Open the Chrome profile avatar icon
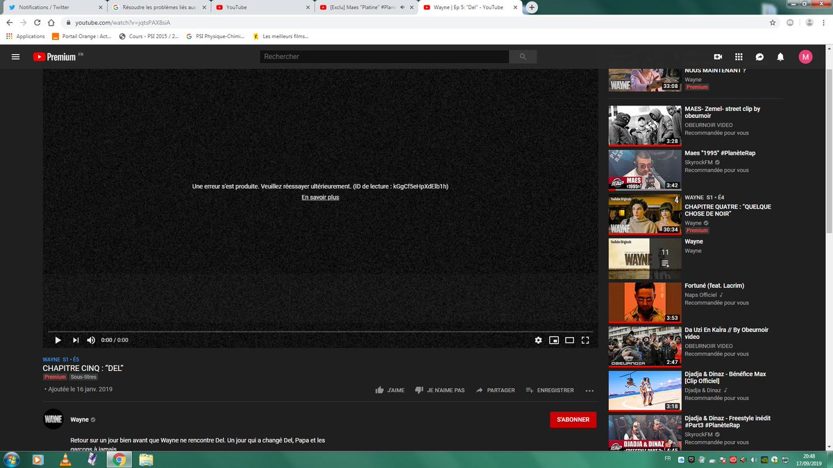Image resolution: width=833 pixels, height=468 pixels. coord(808,22)
